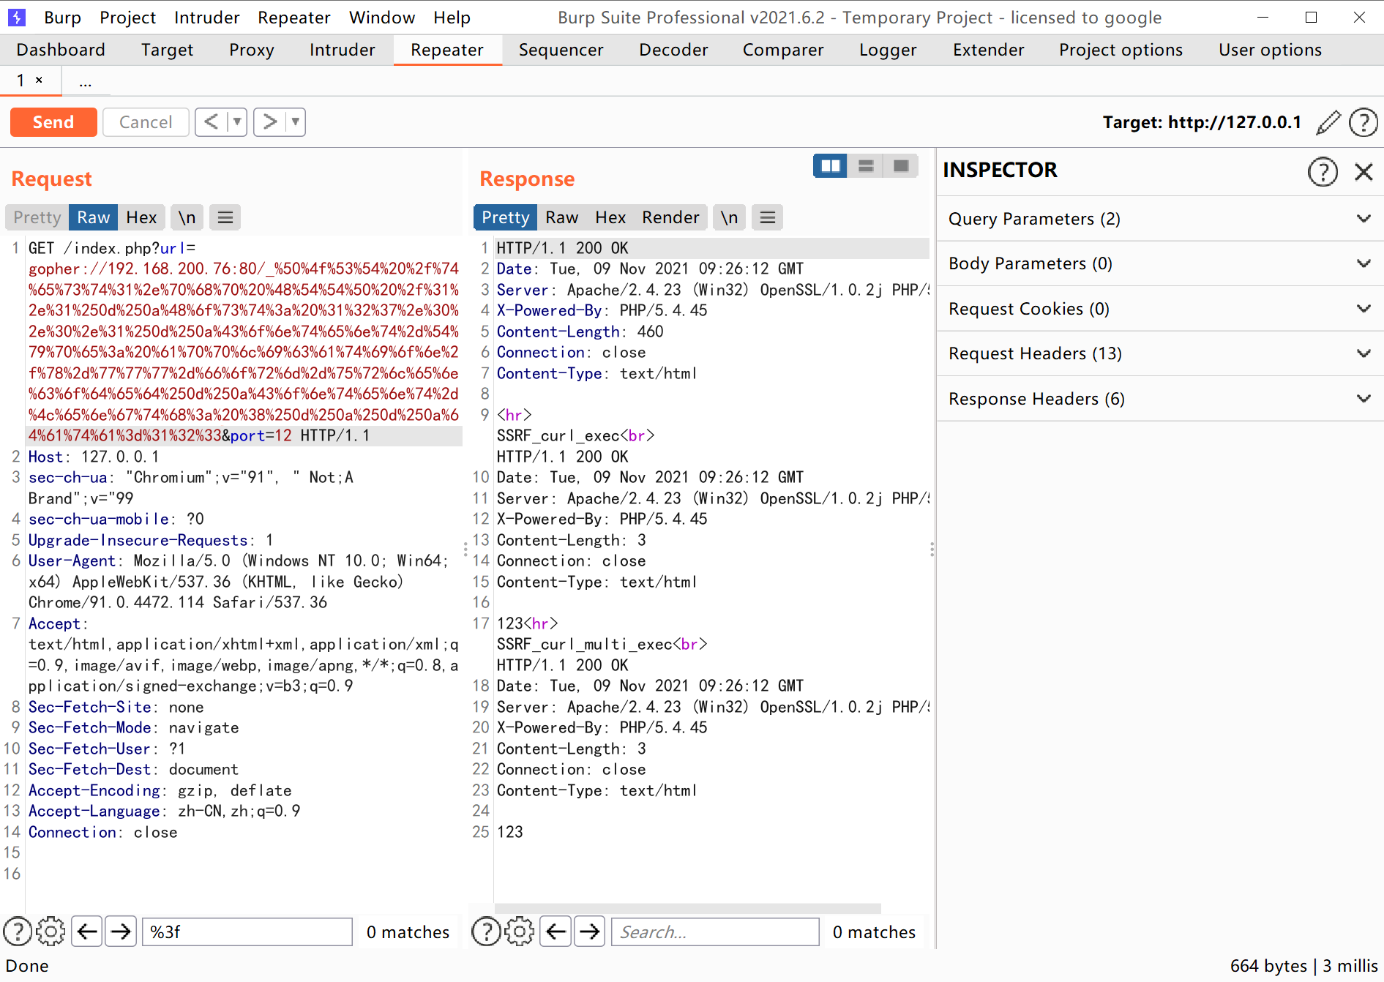Viewport: 1384px width, 982px height.
Task: Click the Burp Suite logo icon
Action: (16, 17)
